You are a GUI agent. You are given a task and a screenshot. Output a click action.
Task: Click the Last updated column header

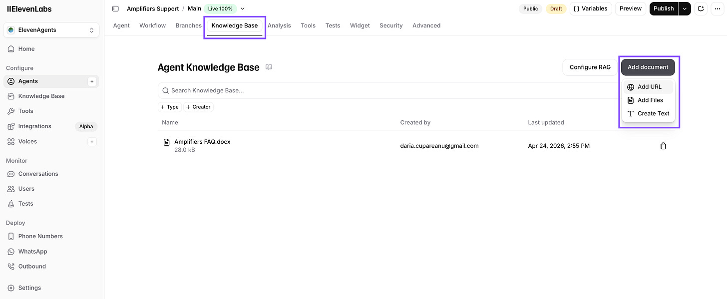coord(546,123)
